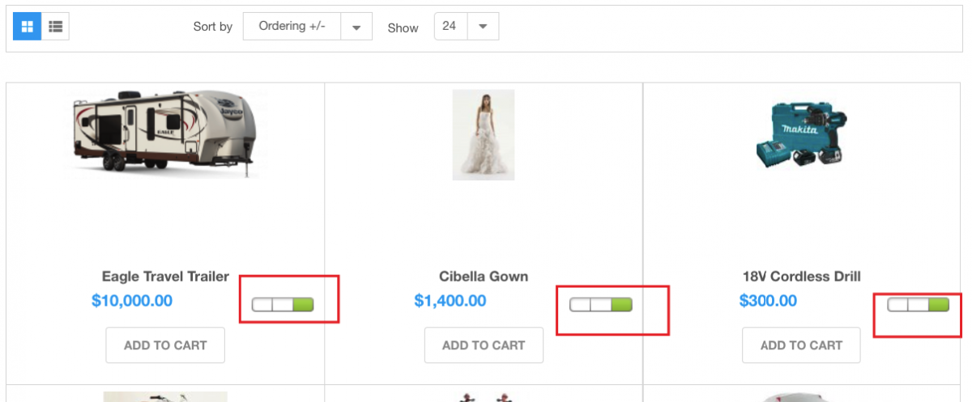
Task: Open the Cibella Gown title link
Action: click(484, 277)
